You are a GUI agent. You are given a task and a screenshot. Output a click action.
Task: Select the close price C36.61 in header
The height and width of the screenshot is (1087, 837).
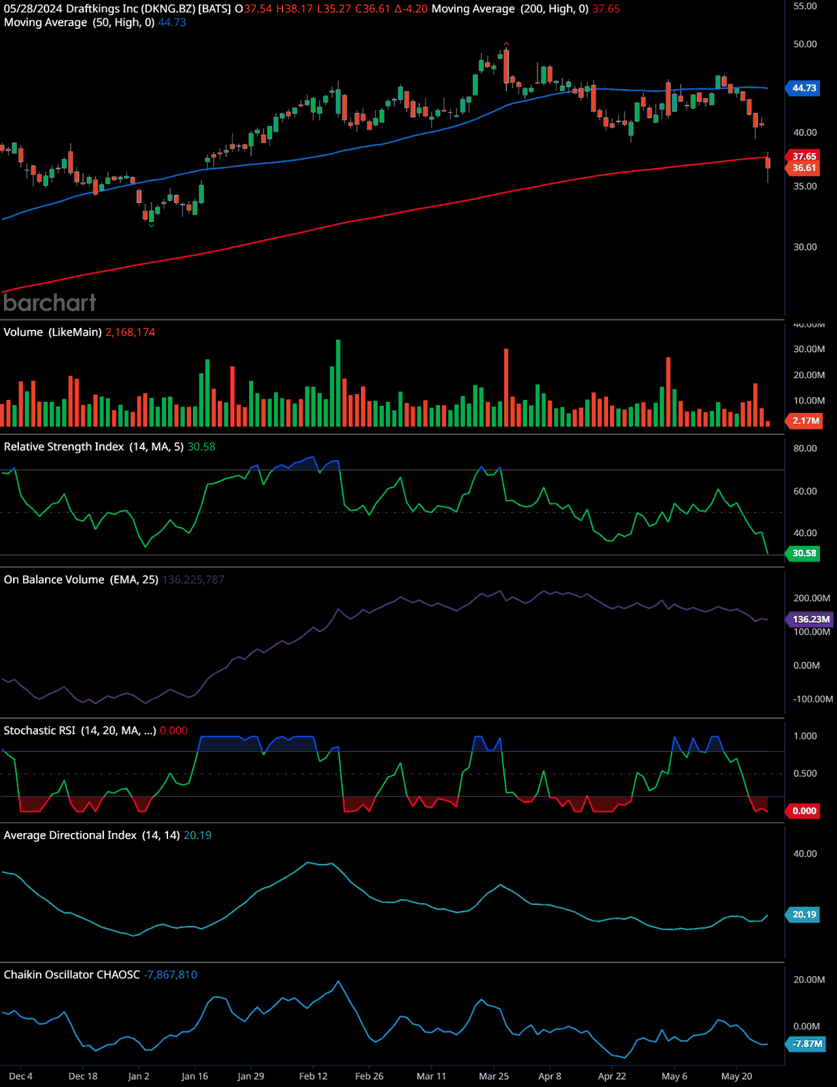[x=373, y=9]
